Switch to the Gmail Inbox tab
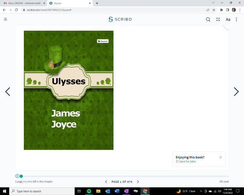Viewport: 244px width, 195px height. point(23,3)
